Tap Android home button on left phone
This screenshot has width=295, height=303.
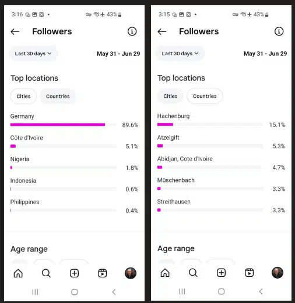tap(75, 292)
